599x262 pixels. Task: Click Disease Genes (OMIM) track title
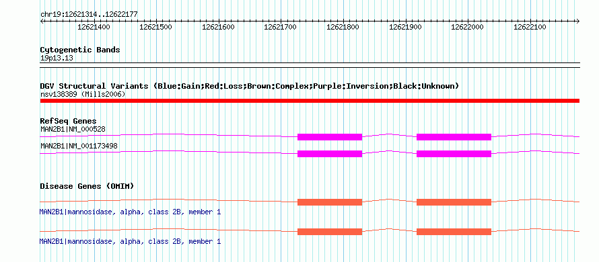(x=87, y=186)
